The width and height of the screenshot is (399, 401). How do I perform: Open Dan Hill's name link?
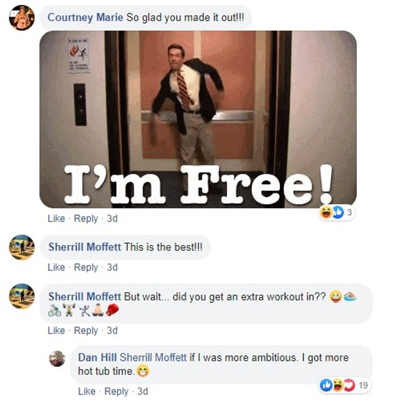[97, 357]
